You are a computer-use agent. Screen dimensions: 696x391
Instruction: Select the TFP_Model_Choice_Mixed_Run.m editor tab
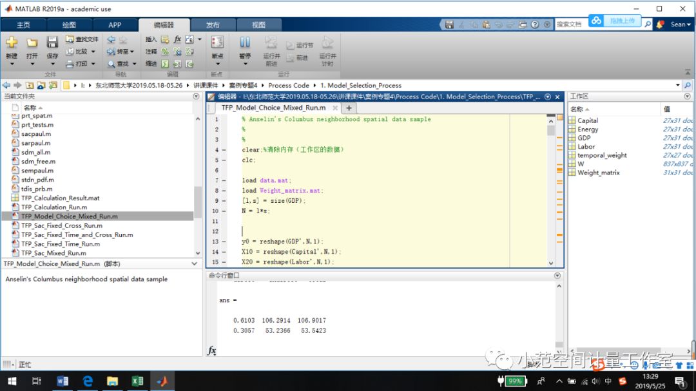pyautogui.click(x=273, y=108)
